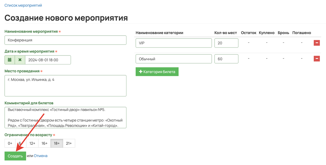Image resolution: width=326 pixels, height=165 pixels.
Task: Edit the seats count field with 20
Action: [226, 43]
